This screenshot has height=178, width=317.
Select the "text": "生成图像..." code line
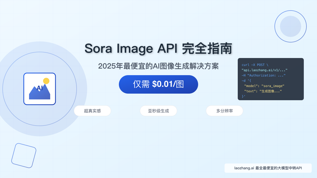point(263,91)
